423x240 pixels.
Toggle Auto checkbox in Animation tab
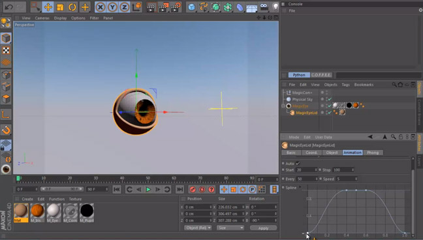click(298, 164)
